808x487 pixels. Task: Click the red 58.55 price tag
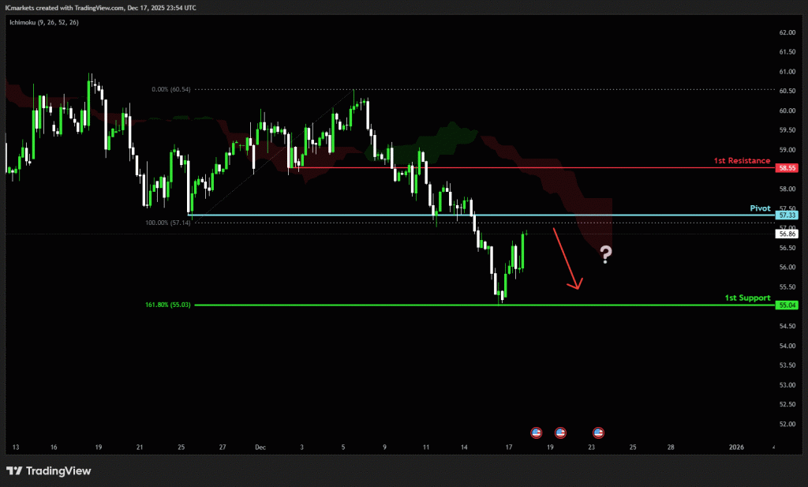click(787, 168)
